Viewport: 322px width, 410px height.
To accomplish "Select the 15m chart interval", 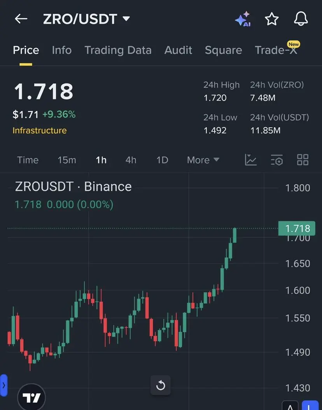I will pos(67,160).
